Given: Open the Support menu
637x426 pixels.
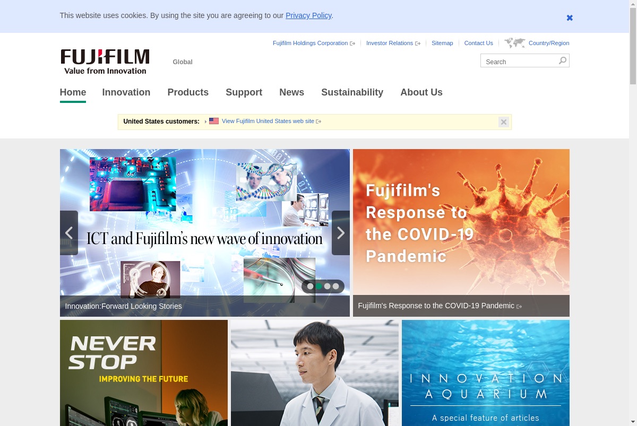Looking at the screenshot, I should 244,92.
